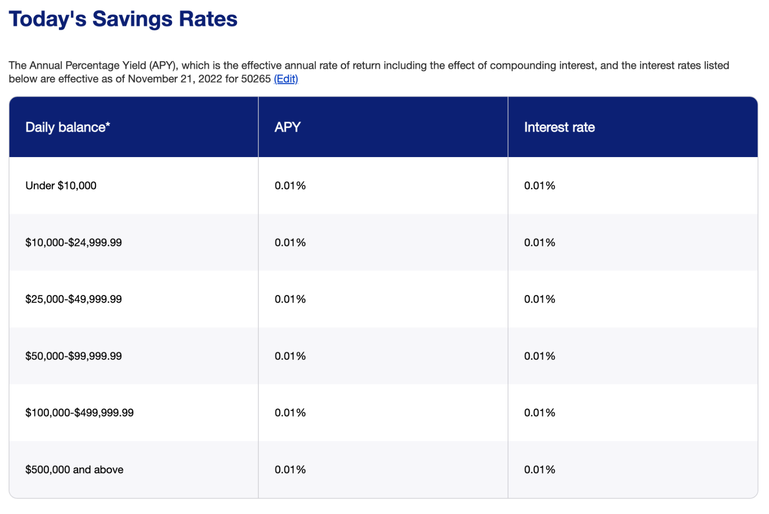The width and height of the screenshot is (769, 514).
Task: Select the Interest rate column header
Action: click(x=559, y=127)
